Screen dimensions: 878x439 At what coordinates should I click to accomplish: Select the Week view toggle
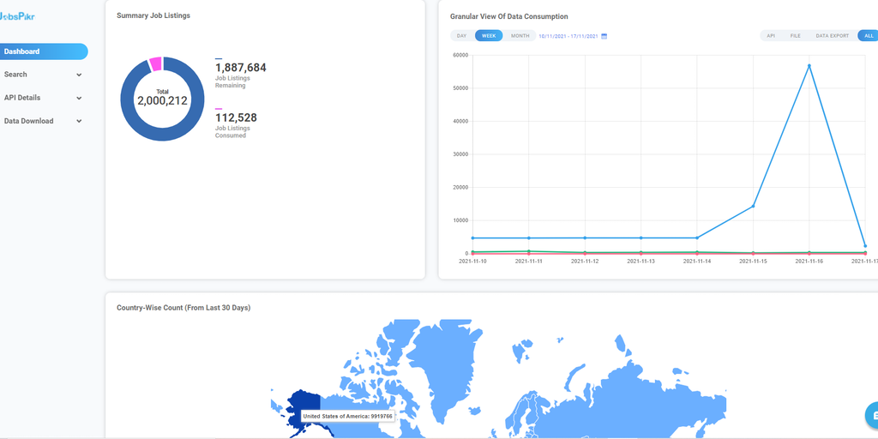(x=489, y=36)
